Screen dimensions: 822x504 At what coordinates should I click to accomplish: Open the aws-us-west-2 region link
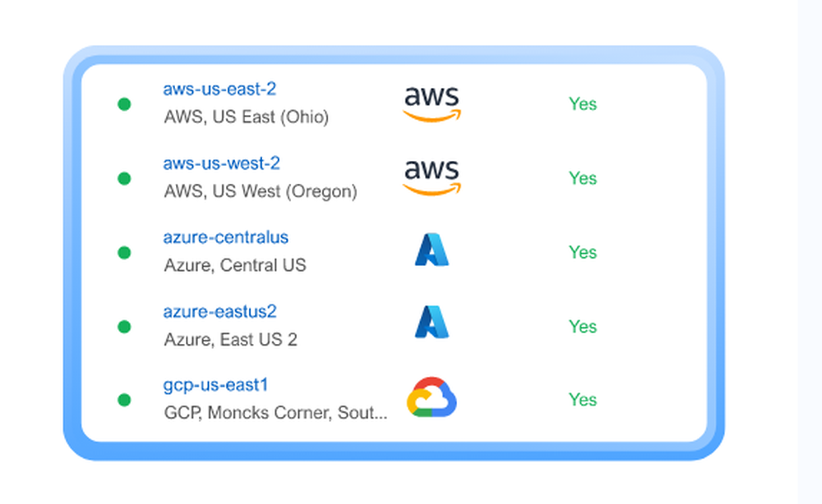pyautogui.click(x=222, y=163)
